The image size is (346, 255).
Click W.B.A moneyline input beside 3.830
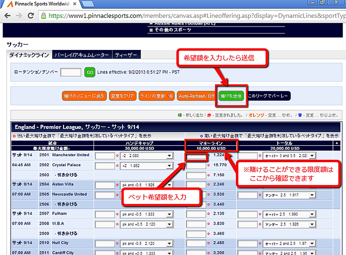tap(196, 224)
